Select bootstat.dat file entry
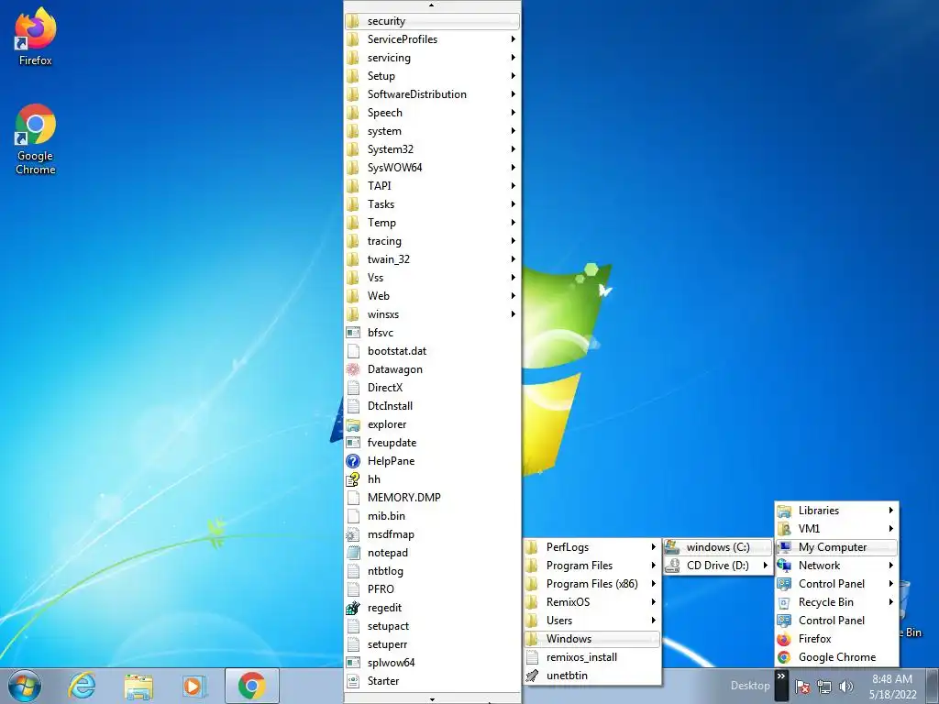939x704 pixels. 432,351
